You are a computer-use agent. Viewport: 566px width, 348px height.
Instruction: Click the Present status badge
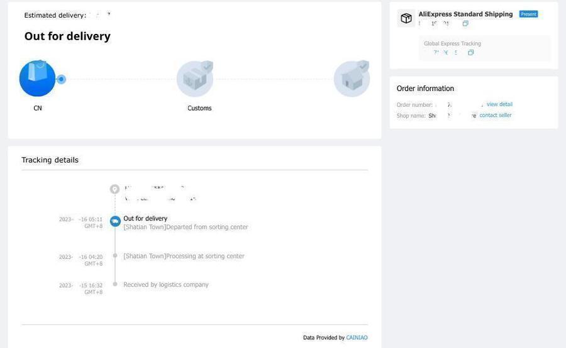coord(528,14)
